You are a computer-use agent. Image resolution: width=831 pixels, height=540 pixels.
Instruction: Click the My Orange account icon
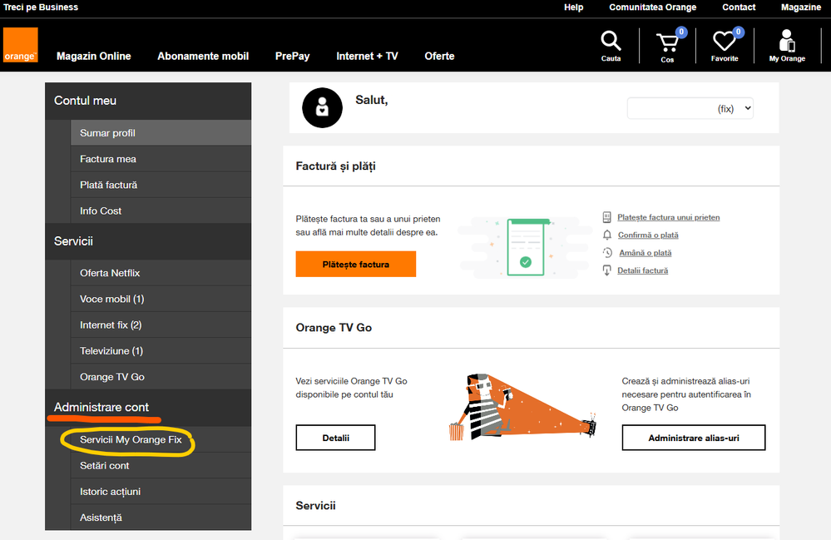click(x=786, y=43)
